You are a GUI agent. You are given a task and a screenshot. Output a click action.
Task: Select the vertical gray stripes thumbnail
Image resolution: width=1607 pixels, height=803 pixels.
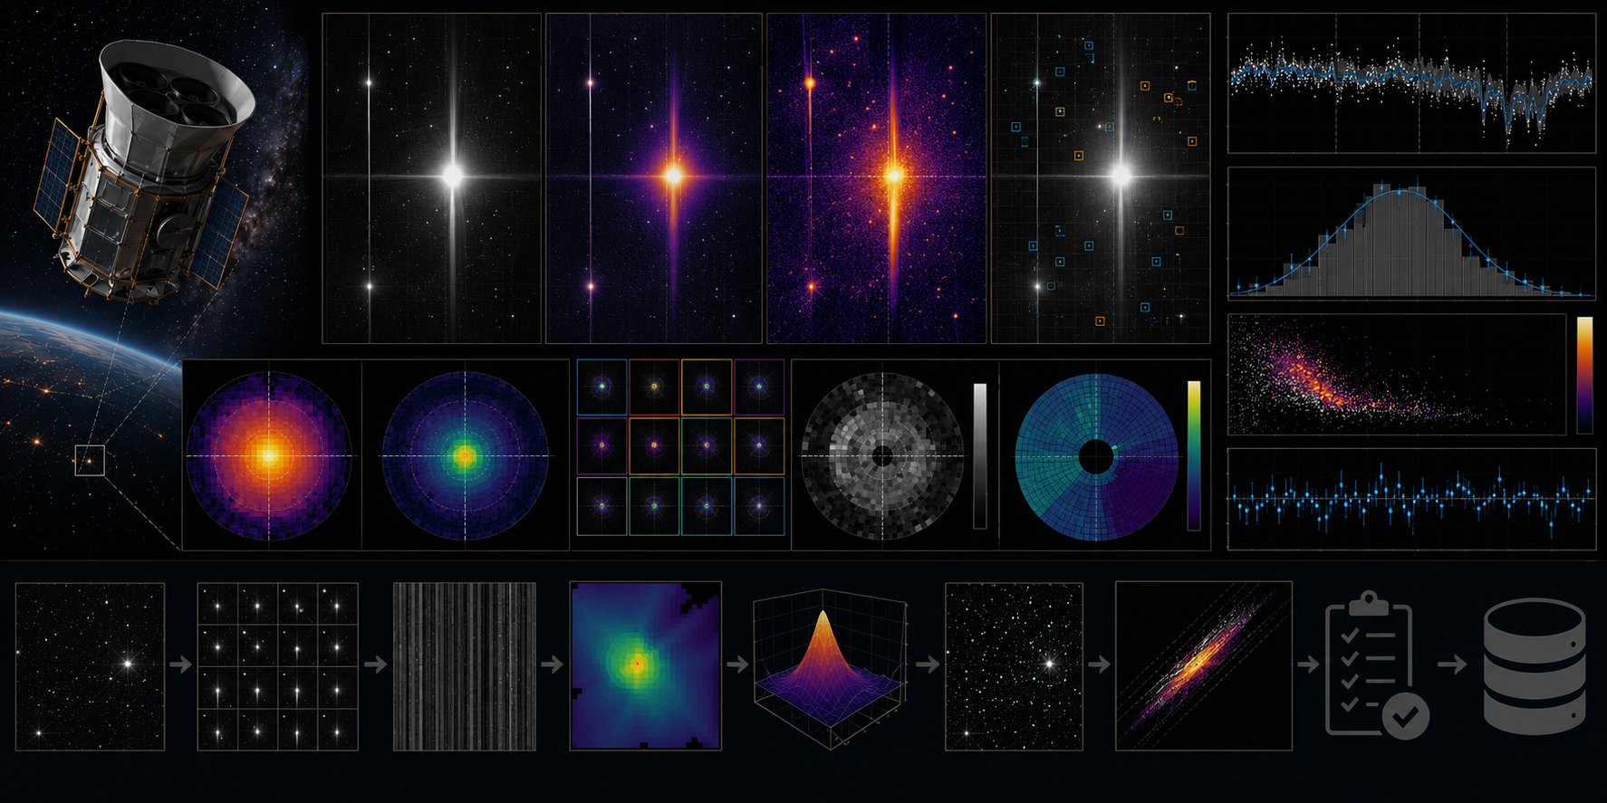[465, 666]
